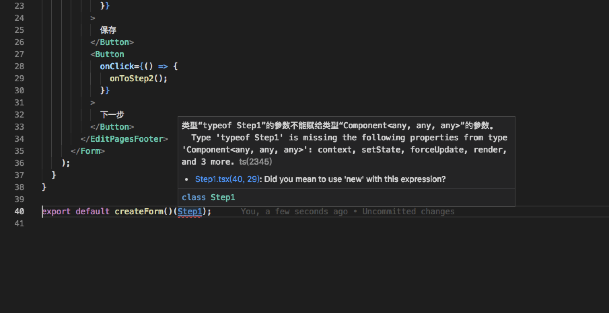Select the class Step1 text in tooltip

[x=208, y=197]
